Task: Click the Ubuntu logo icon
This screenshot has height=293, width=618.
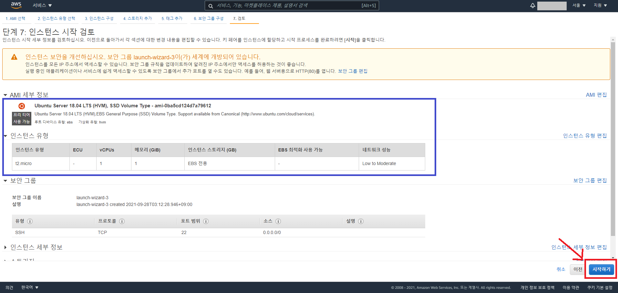Action: click(22, 106)
